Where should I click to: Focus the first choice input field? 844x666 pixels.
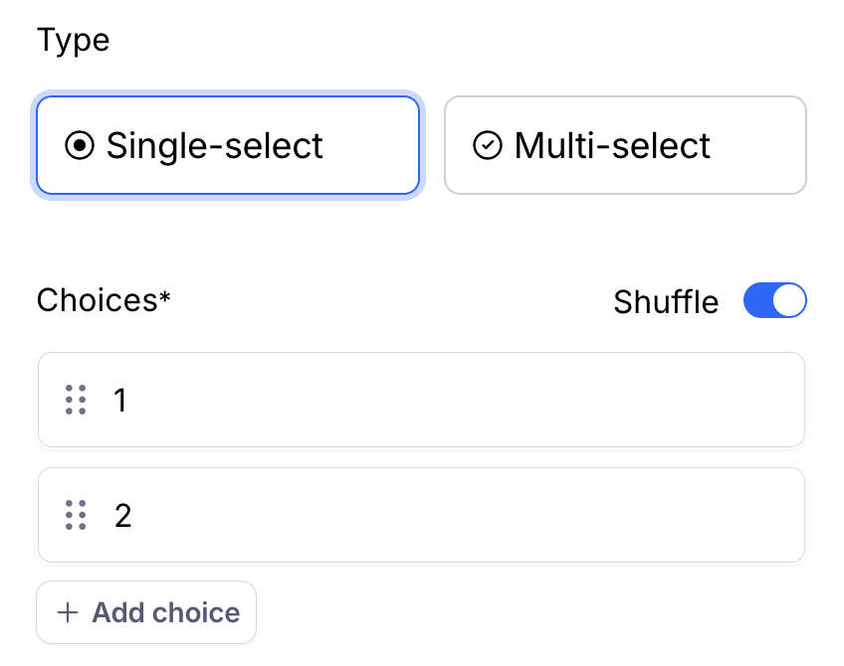(x=448, y=400)
